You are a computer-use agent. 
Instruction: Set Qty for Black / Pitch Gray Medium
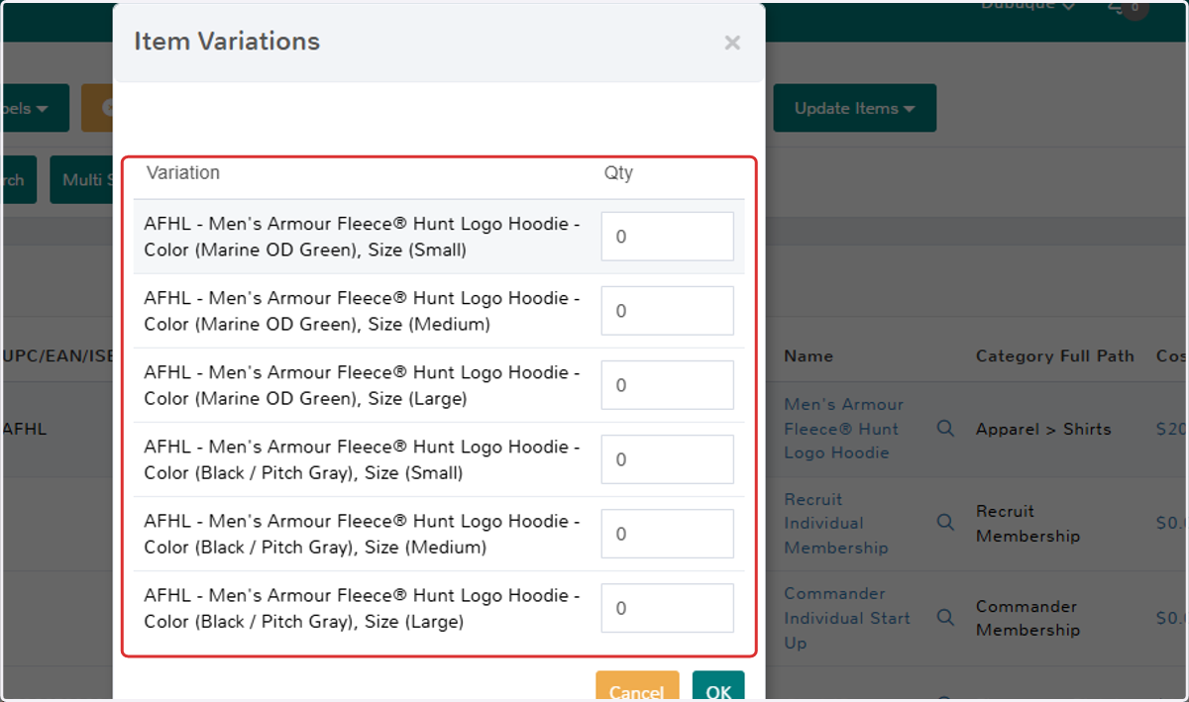pos(667,534)
